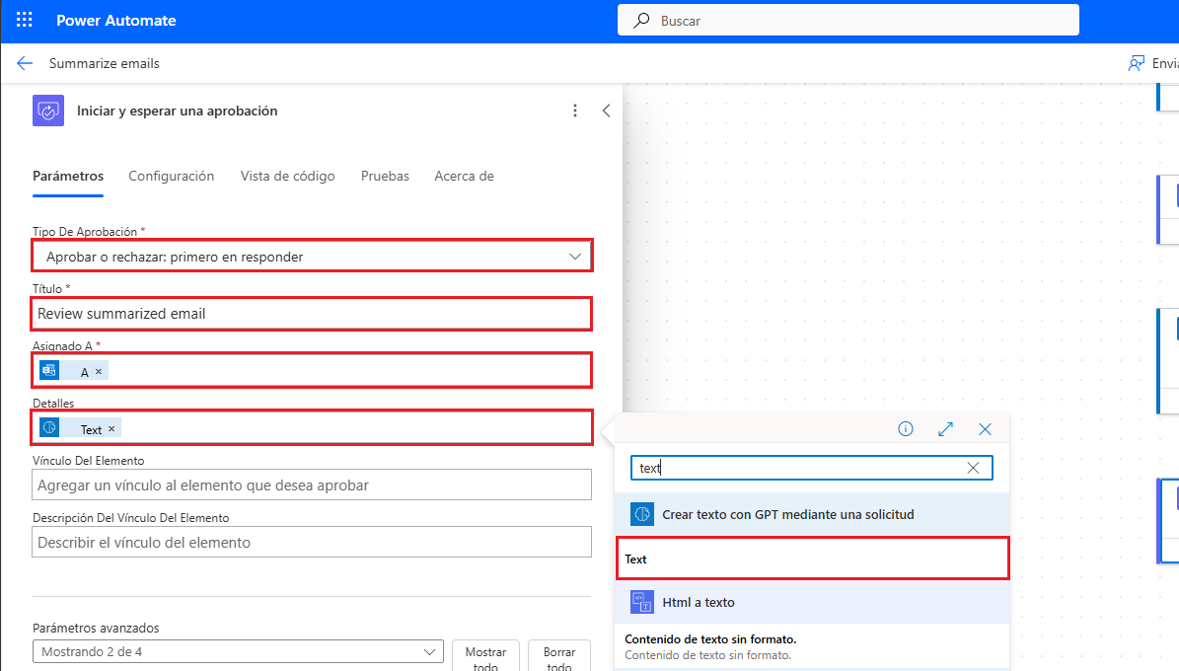The width and height of the screenshot is (1179, 671).
Task: Clear the 'text' search in popup
Action: [x=973, y=468]
